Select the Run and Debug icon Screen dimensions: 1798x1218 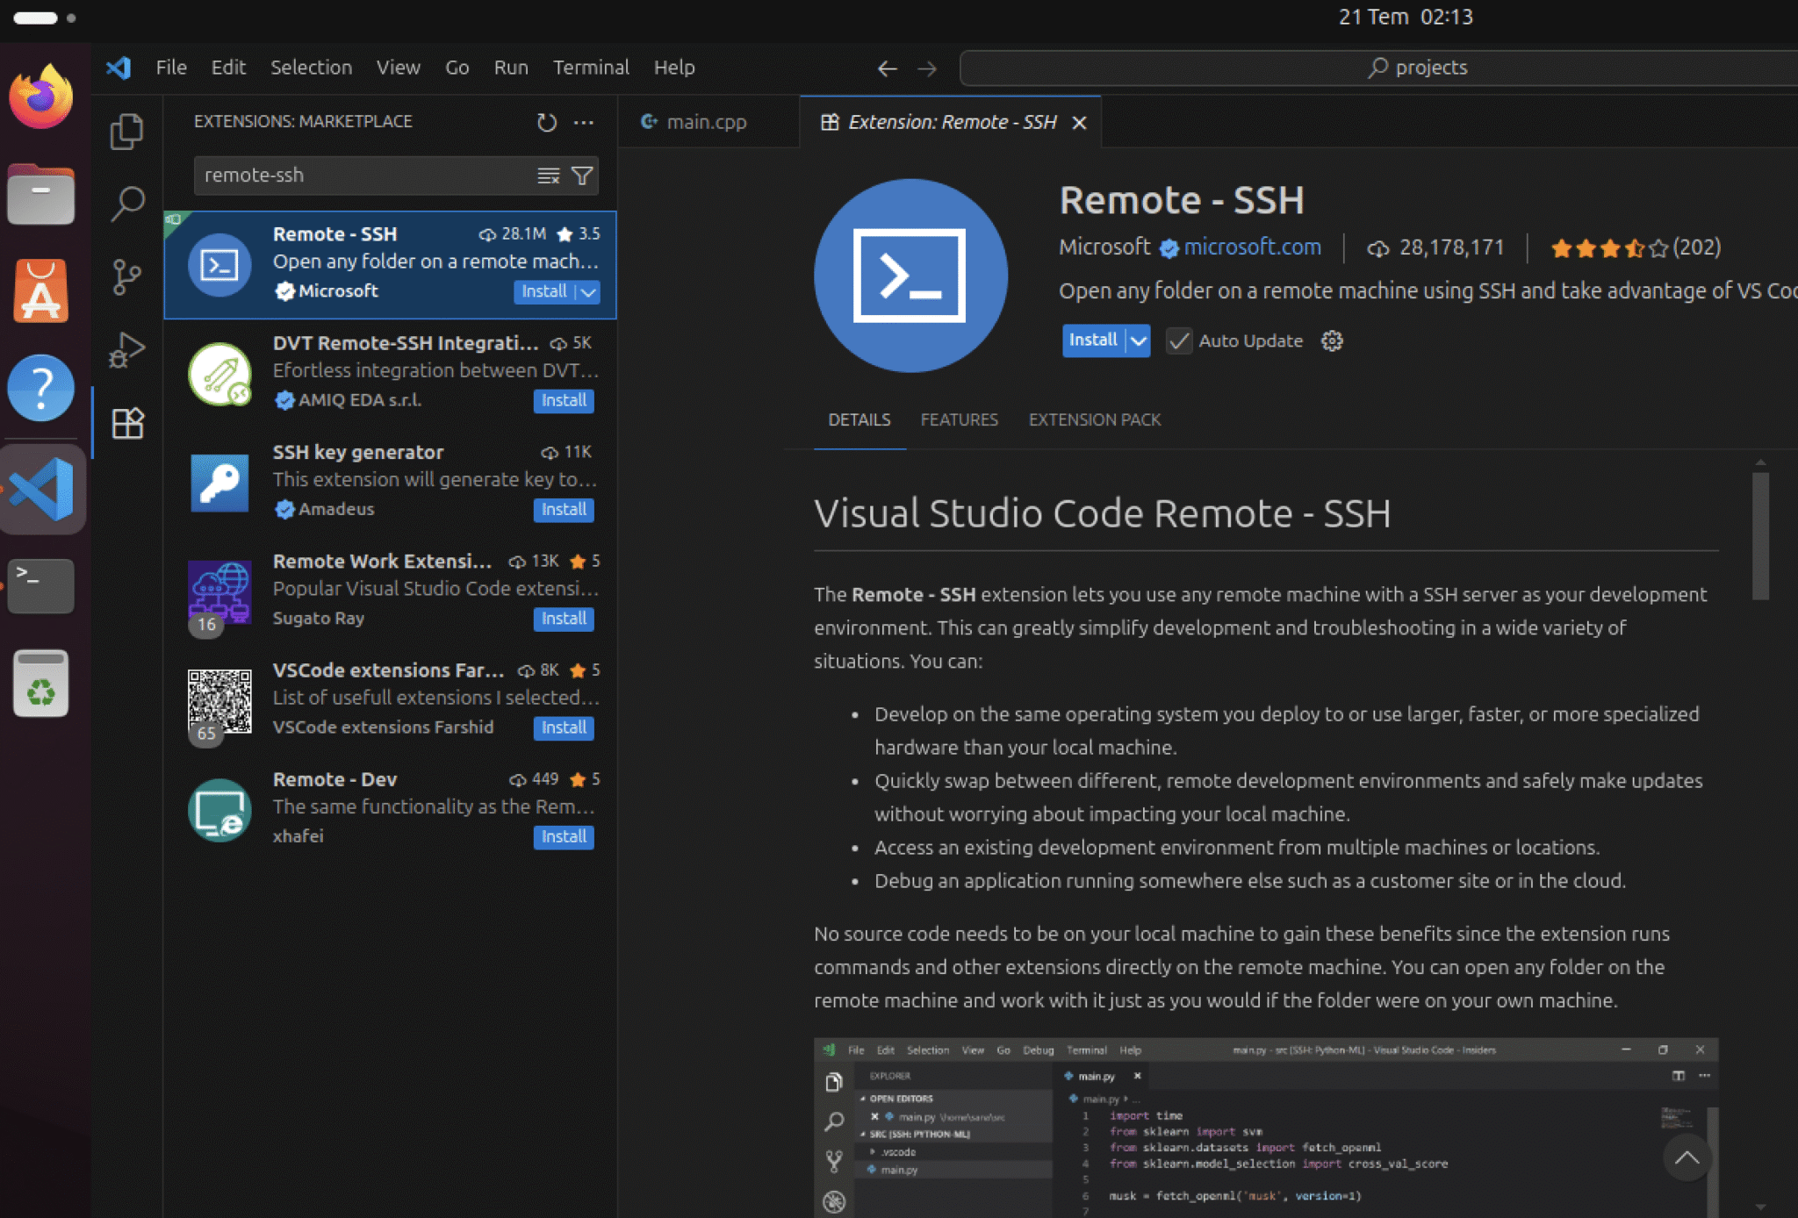[x=128, y=349]
